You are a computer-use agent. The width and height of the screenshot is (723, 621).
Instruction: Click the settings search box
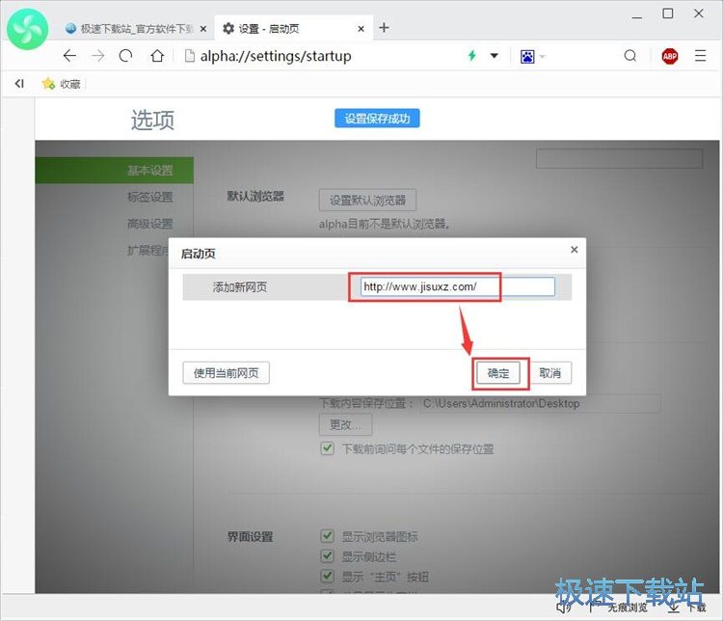click(619, 158)
